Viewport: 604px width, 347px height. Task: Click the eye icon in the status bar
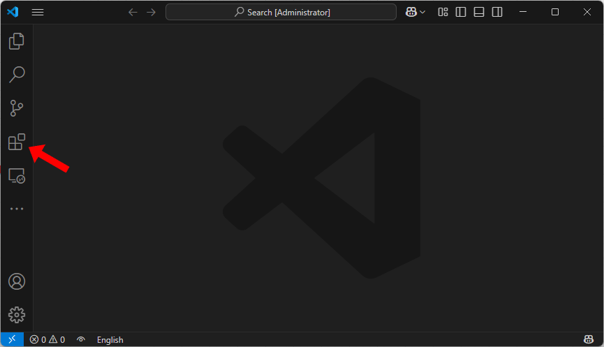click(x=81, y=339)
